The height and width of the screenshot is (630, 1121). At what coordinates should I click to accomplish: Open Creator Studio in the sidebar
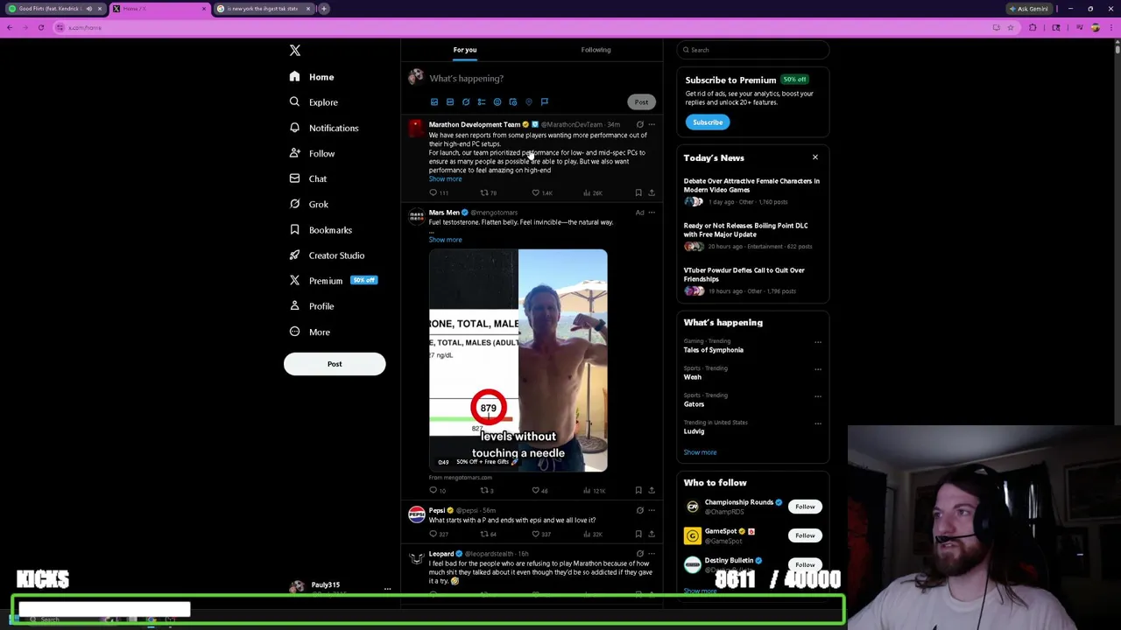(326, 255)
